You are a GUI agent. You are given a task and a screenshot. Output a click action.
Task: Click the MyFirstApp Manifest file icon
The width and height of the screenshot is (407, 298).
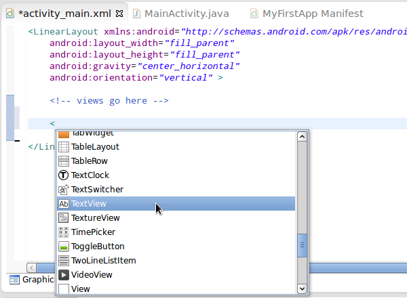254,14
